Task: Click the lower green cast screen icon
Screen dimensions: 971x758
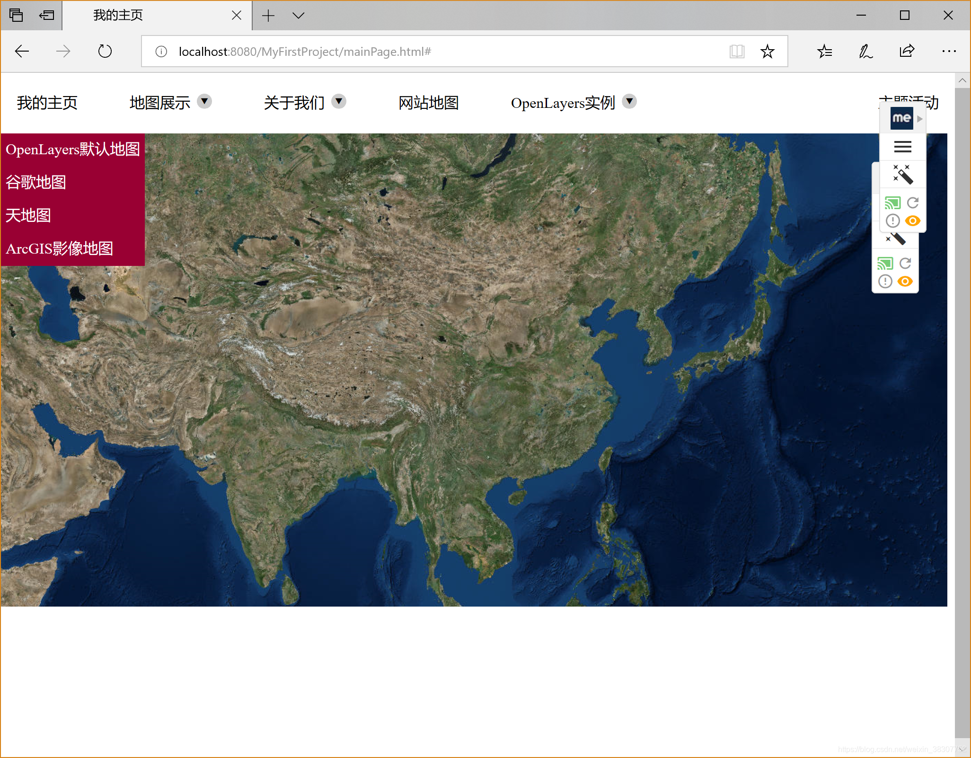Action: [x=885, y=264]
